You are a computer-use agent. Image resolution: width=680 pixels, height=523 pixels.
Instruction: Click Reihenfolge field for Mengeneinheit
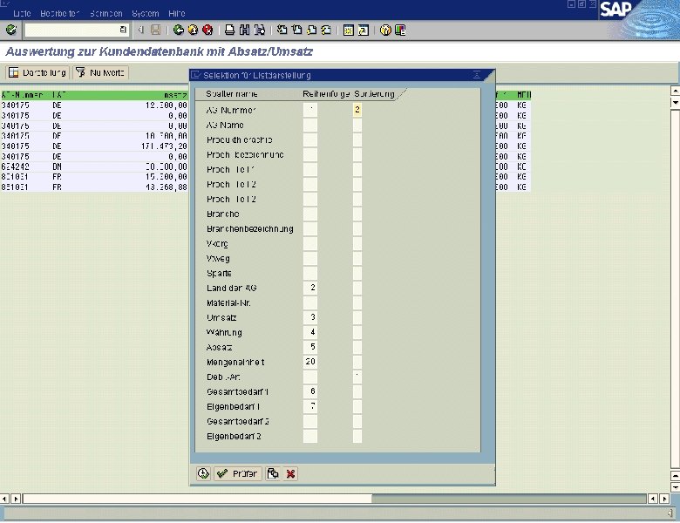pos(310,362)
